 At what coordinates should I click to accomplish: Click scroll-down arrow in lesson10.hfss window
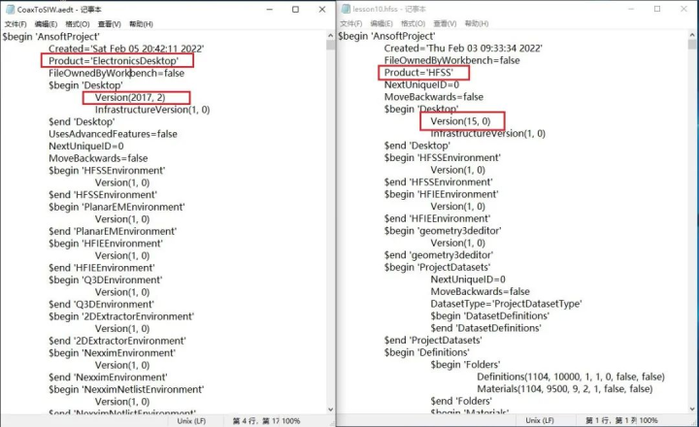pos(692,409)
